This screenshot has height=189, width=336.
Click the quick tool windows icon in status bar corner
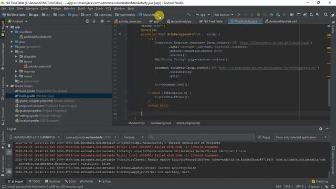pyautogui.click(x=4, y=187)
